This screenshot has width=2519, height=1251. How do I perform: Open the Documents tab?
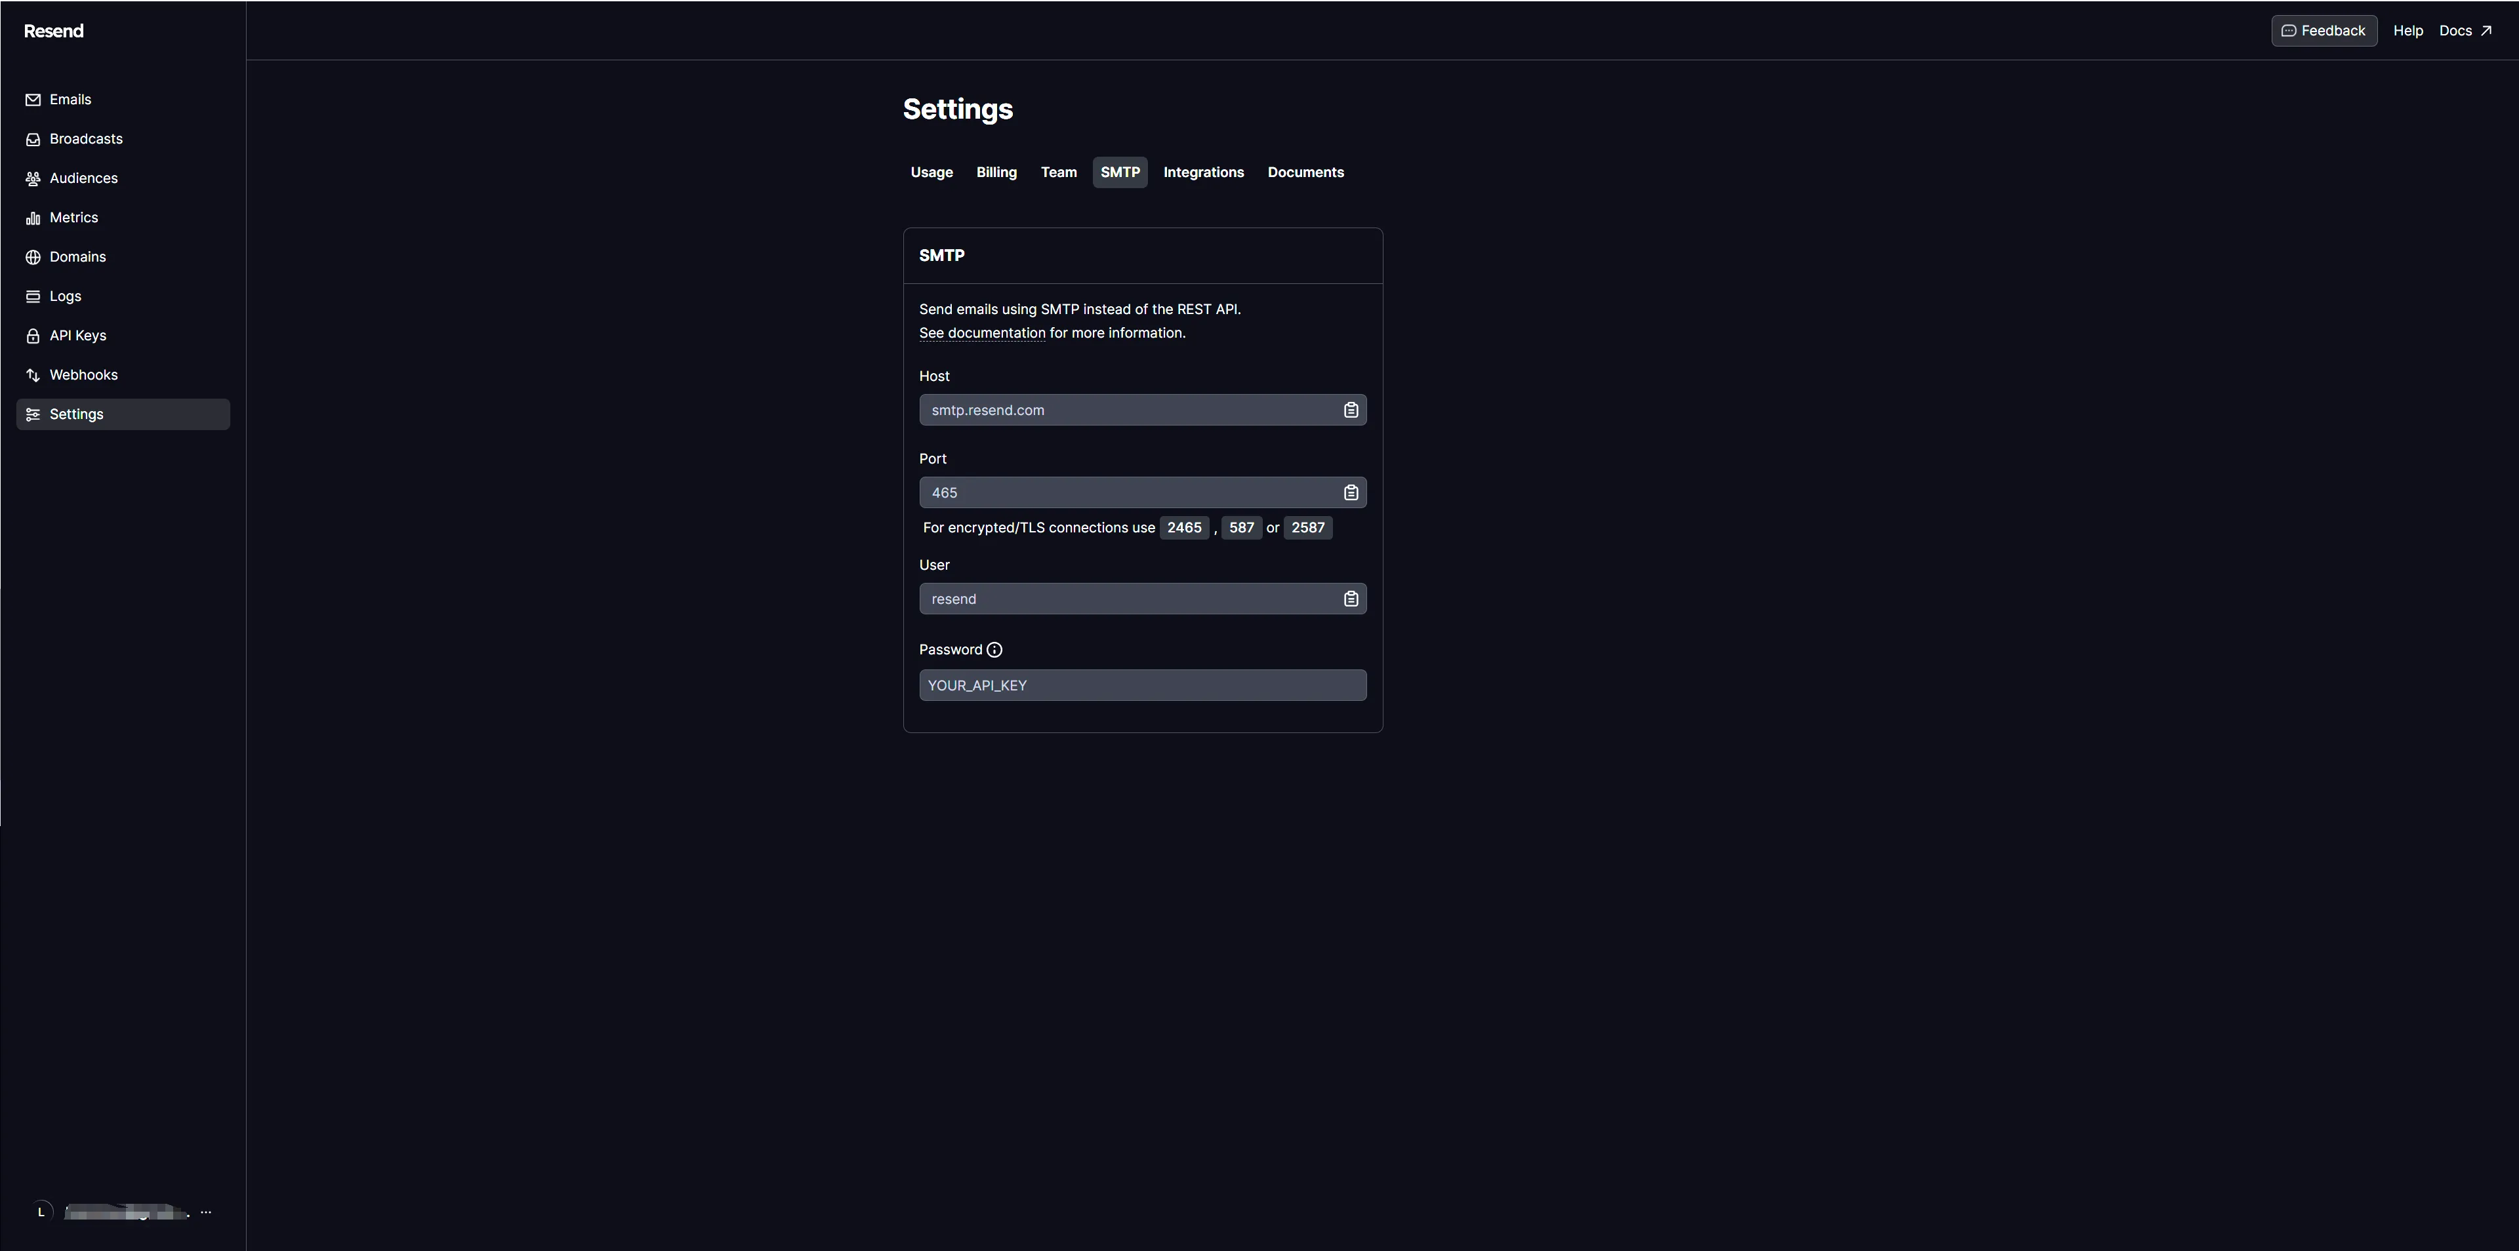point(1305,172)
